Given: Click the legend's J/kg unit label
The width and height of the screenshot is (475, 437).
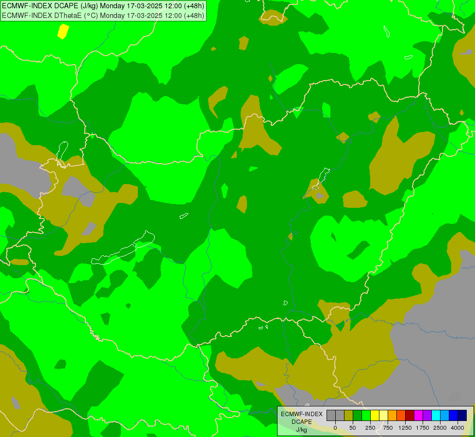Looking at the screenshot, I should 302,430.
